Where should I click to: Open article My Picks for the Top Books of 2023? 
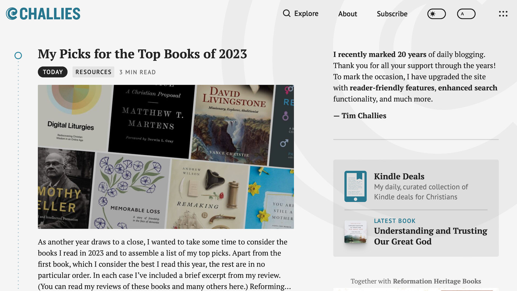(x=142, y=54)
